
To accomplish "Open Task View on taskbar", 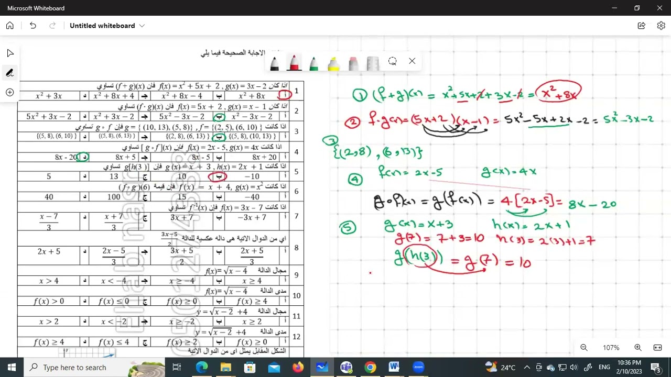I will point(177,367).
